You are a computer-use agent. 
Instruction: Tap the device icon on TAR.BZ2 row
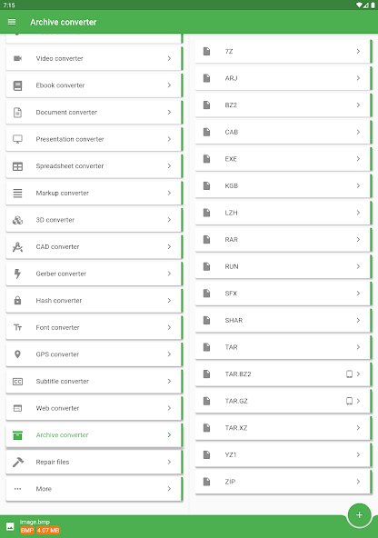[x=349, y=374]
